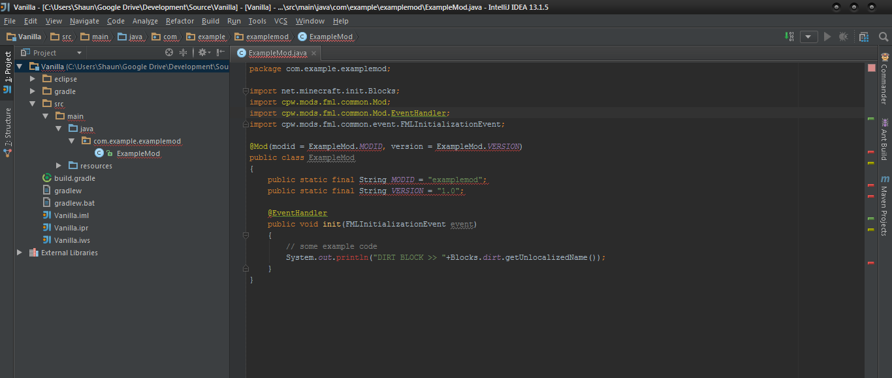This screenshot has width=892, height=378.
Task: Click the println call in code
Action: click(x=353, y=257)
